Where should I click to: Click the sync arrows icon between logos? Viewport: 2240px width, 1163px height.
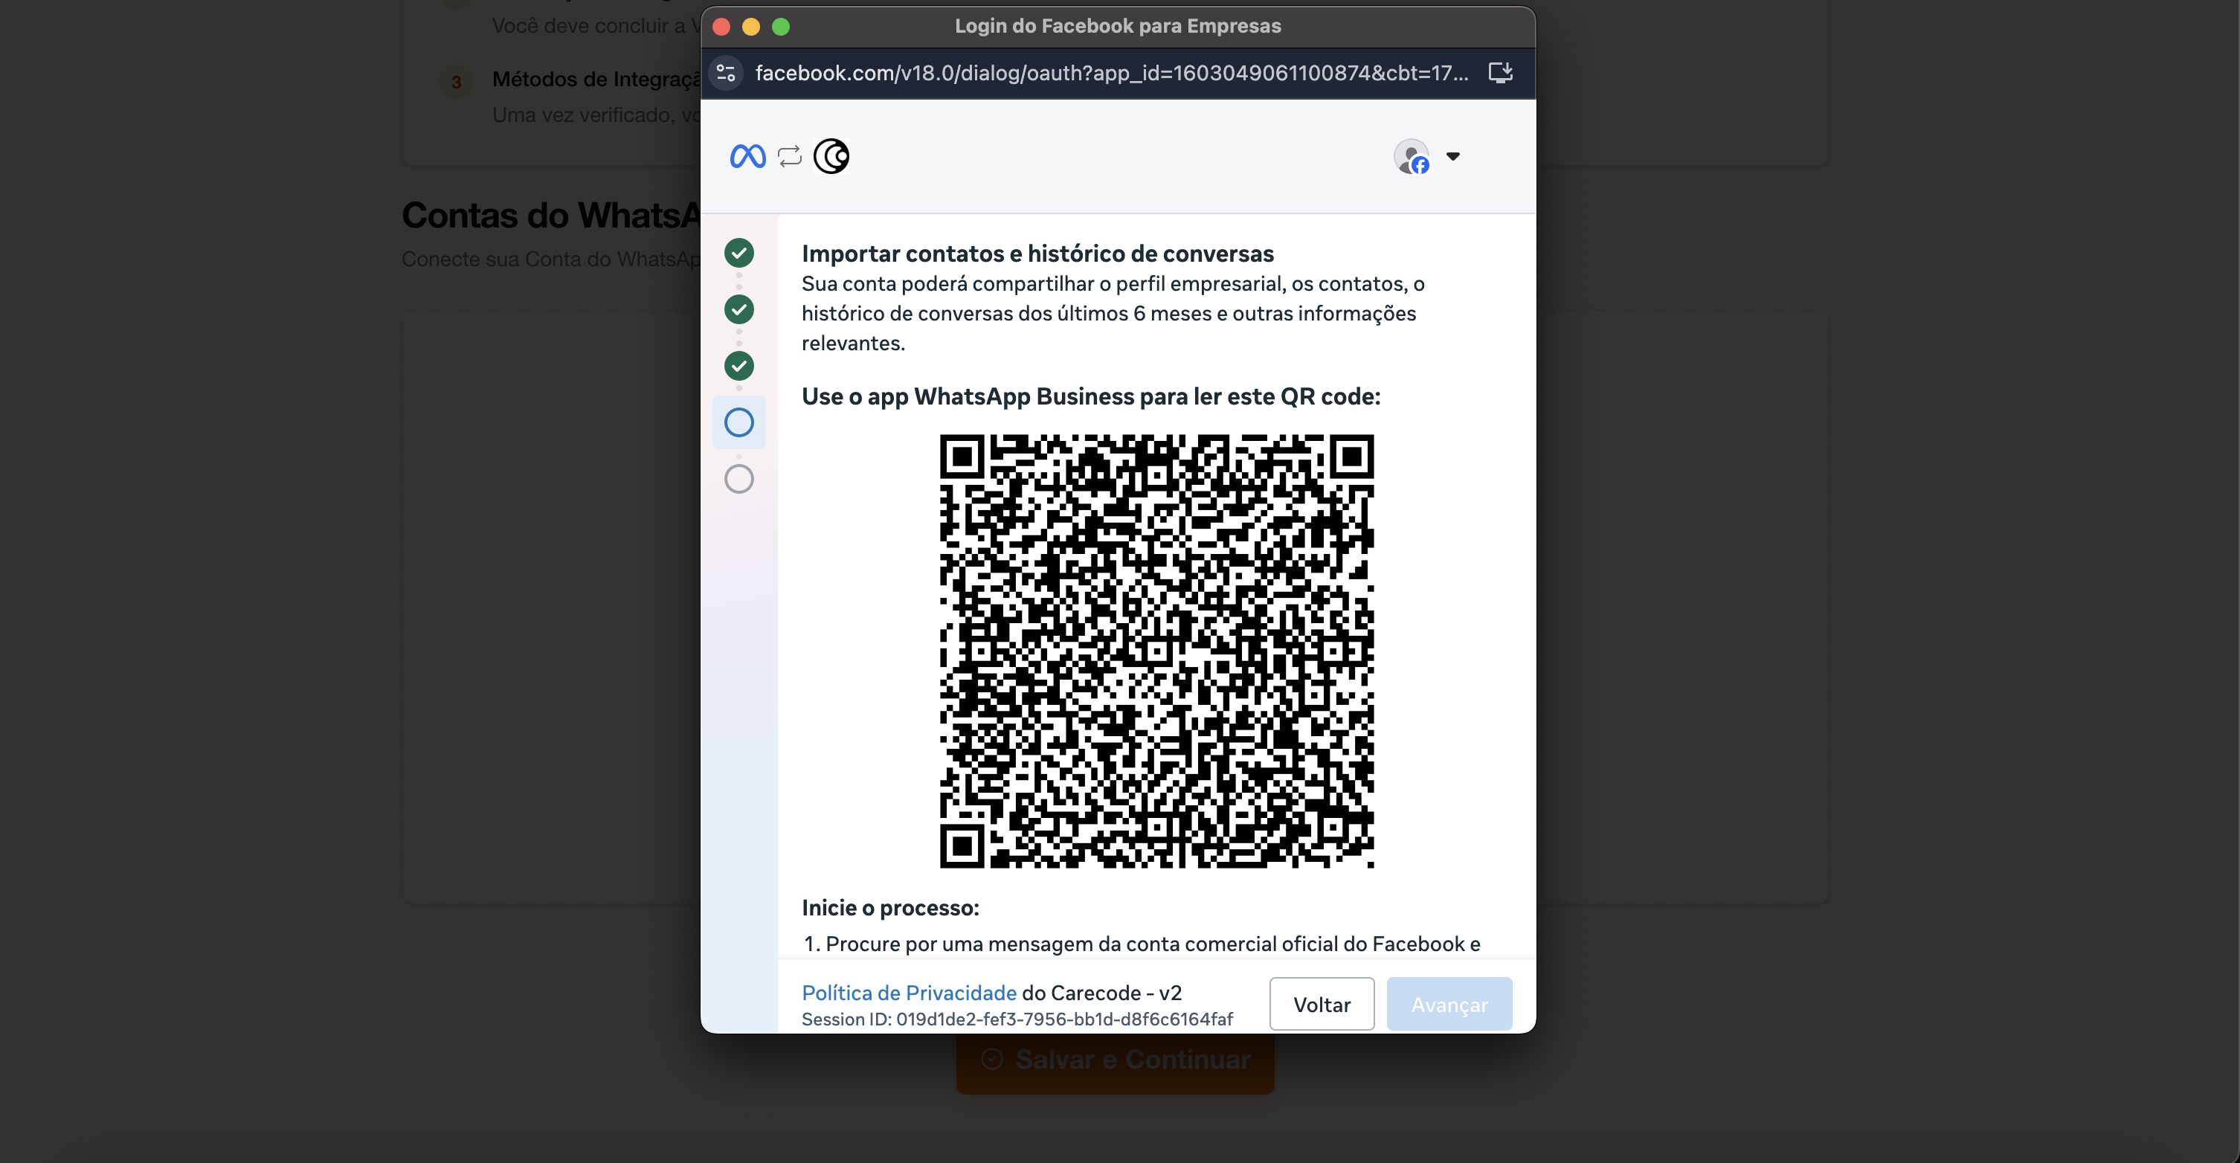(790, 156)
